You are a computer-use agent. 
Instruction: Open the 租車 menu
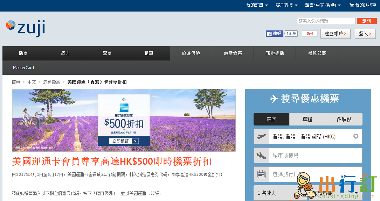click(x=149, y=53)
